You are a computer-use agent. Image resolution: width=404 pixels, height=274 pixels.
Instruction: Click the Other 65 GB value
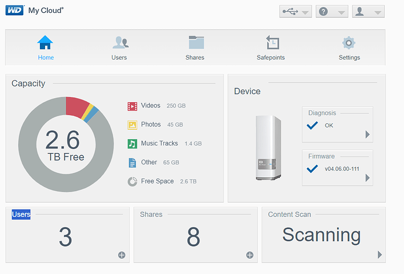[x=171, y=162]
